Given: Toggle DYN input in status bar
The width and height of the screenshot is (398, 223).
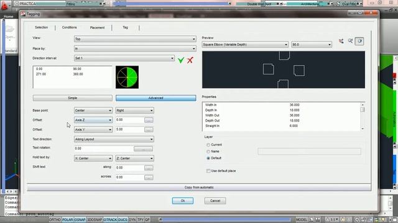Looking at the screenshot, I should point(132,220).
